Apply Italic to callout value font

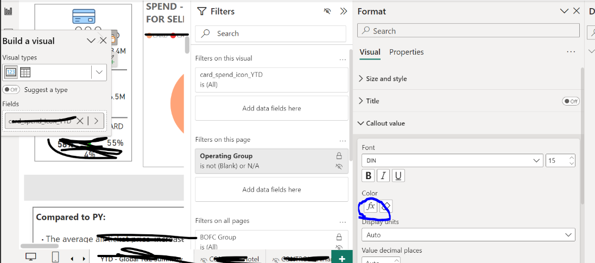(x=383, y=175)
